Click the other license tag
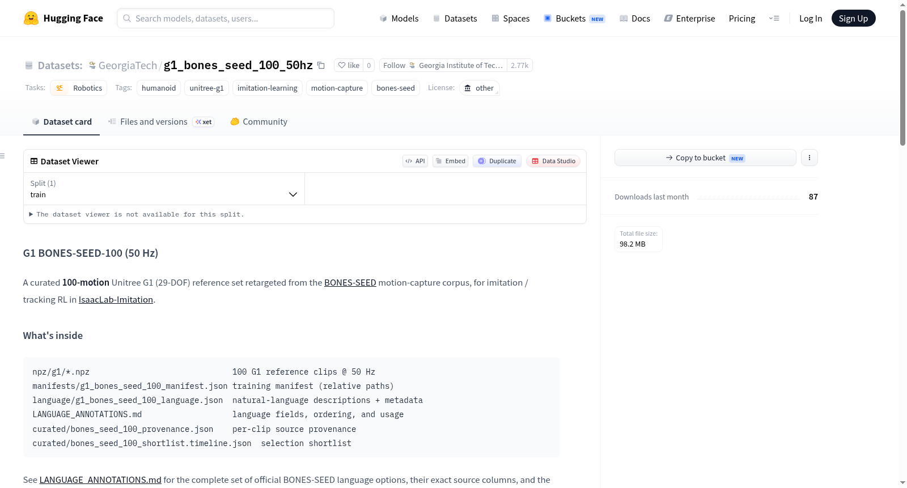 click(479, 88)
